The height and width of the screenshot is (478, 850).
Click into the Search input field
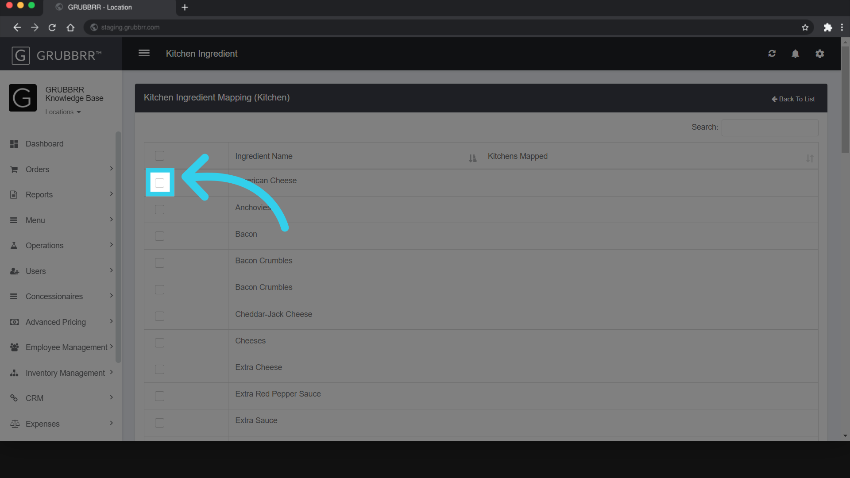point(769,127)
